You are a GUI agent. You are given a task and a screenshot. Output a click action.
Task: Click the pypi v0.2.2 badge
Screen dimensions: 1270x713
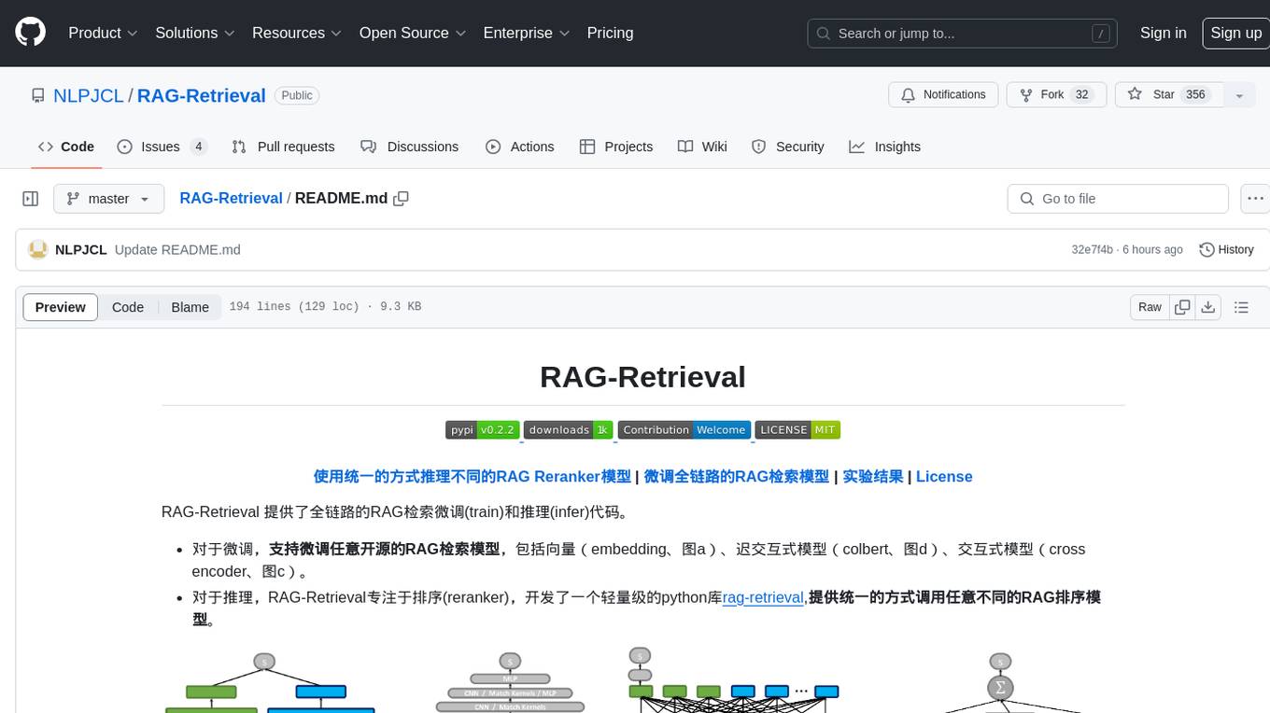482,430
